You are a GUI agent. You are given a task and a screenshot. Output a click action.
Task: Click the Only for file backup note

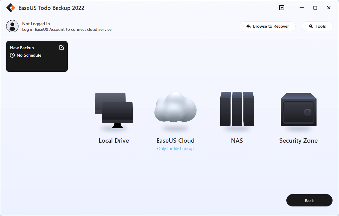pyautogui.click(x=175, y=149)
